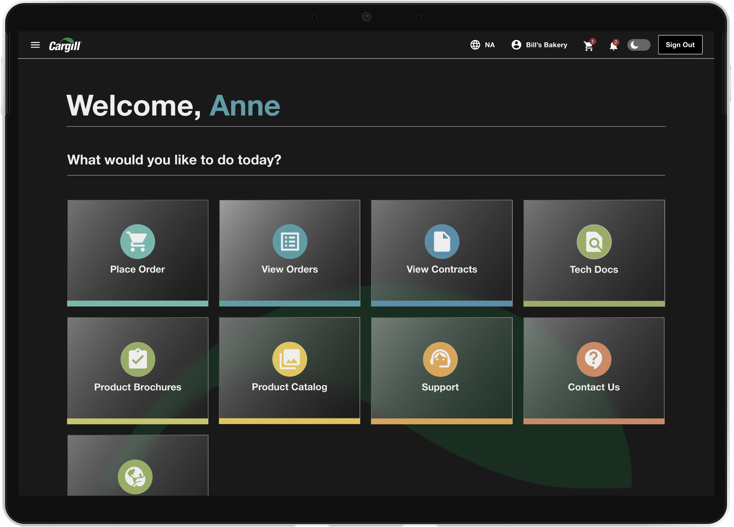The image size is (734, 527).
Task: Open the Tech Docs label
Action: pos(594,270)
